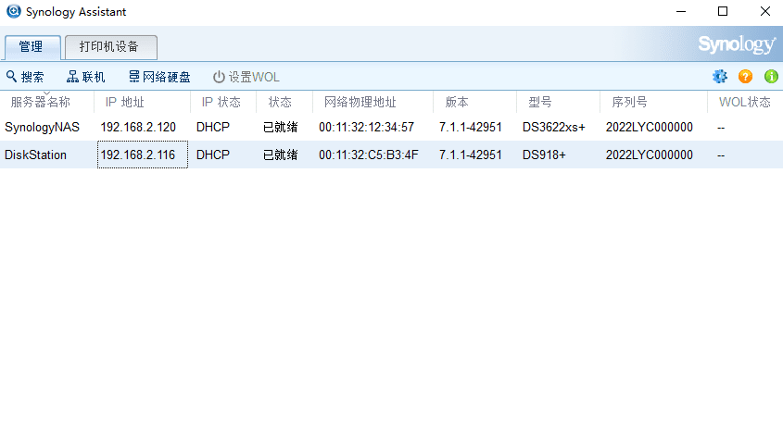
Task: Select the DiskStation server name
Action: [x=35, y=155]
